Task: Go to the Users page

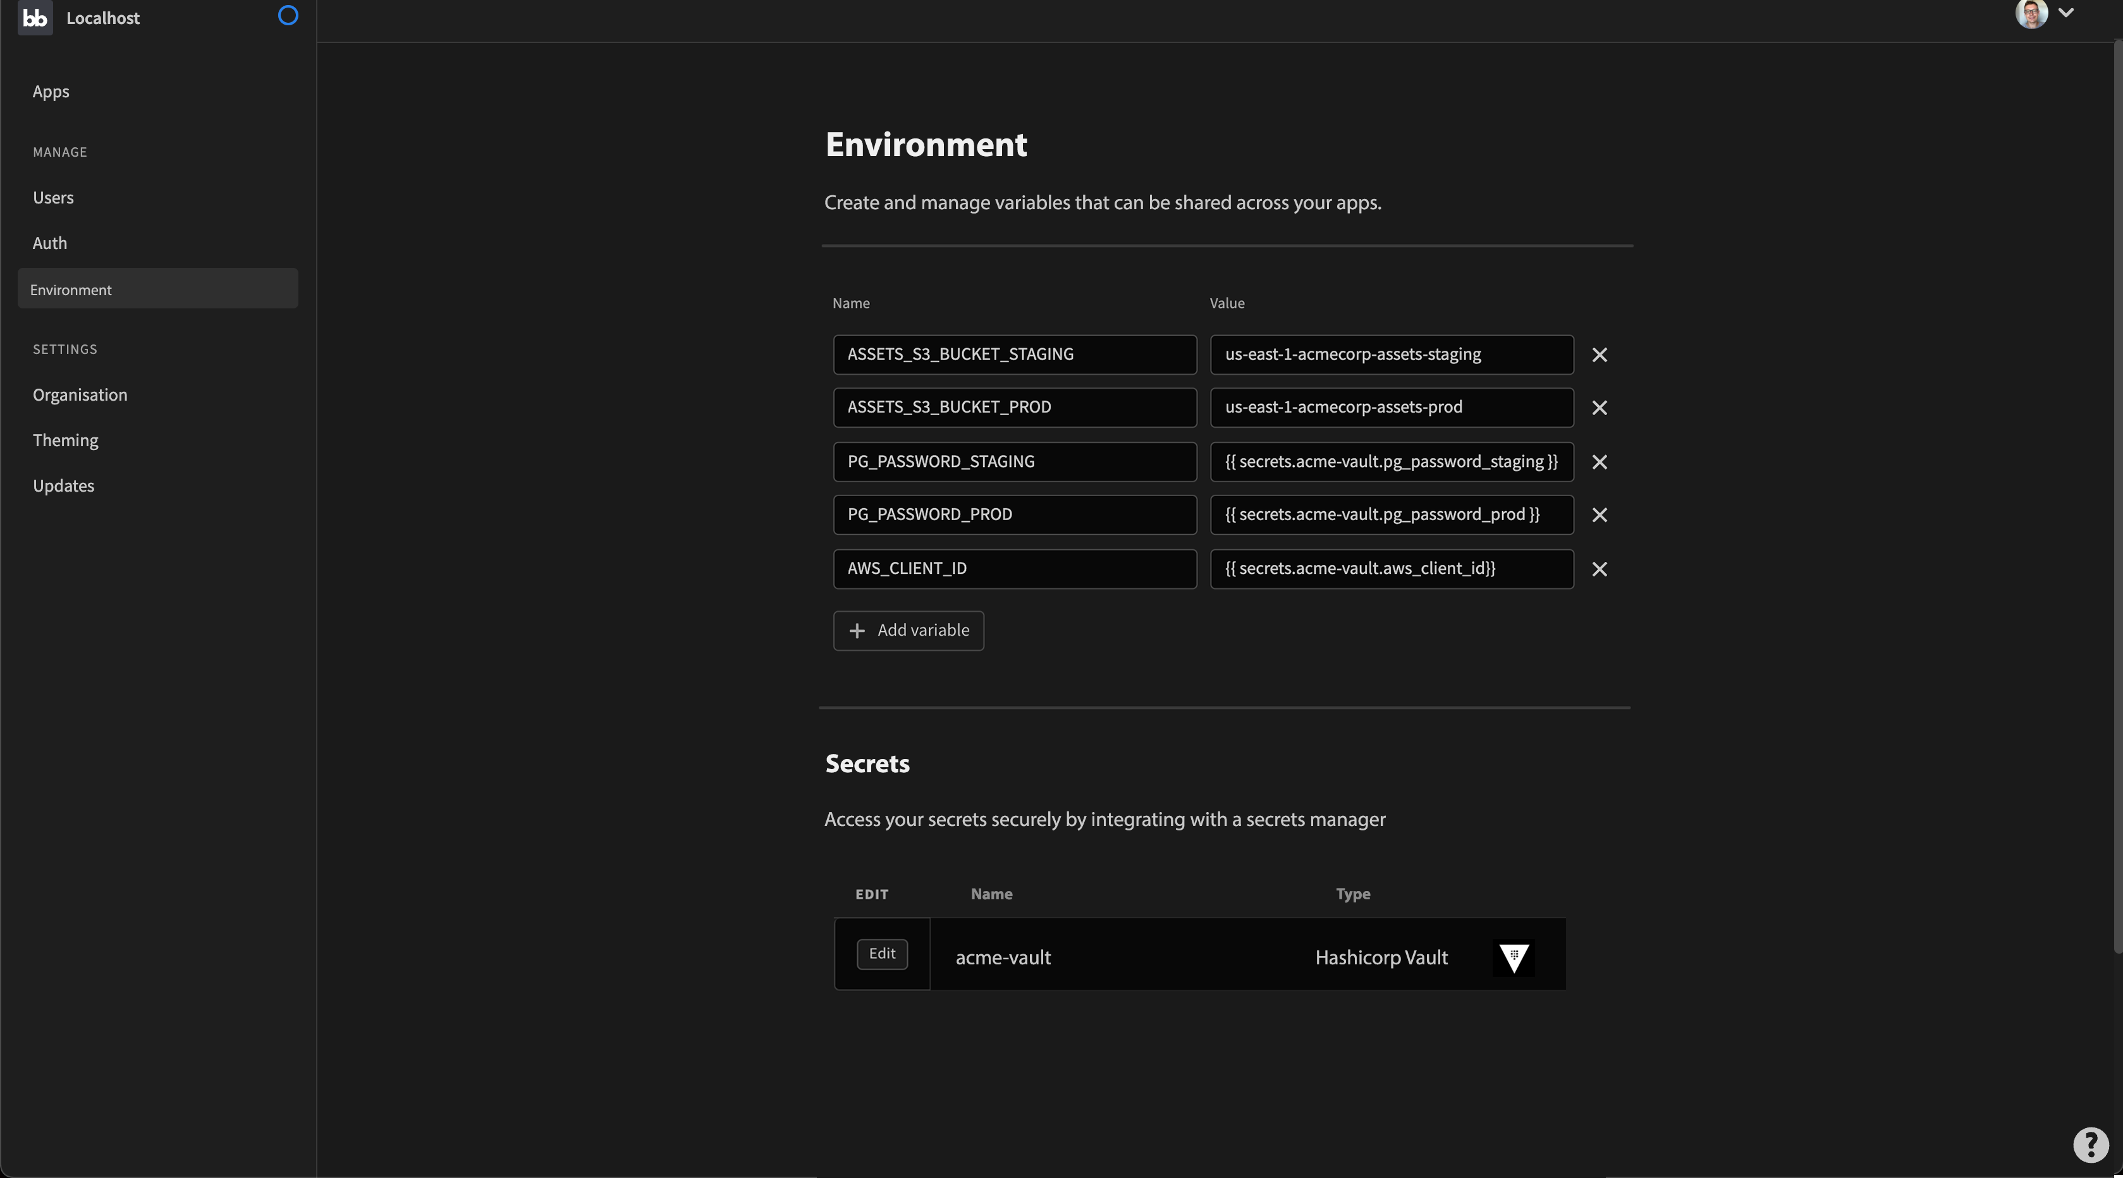Action: click(52, 198)
